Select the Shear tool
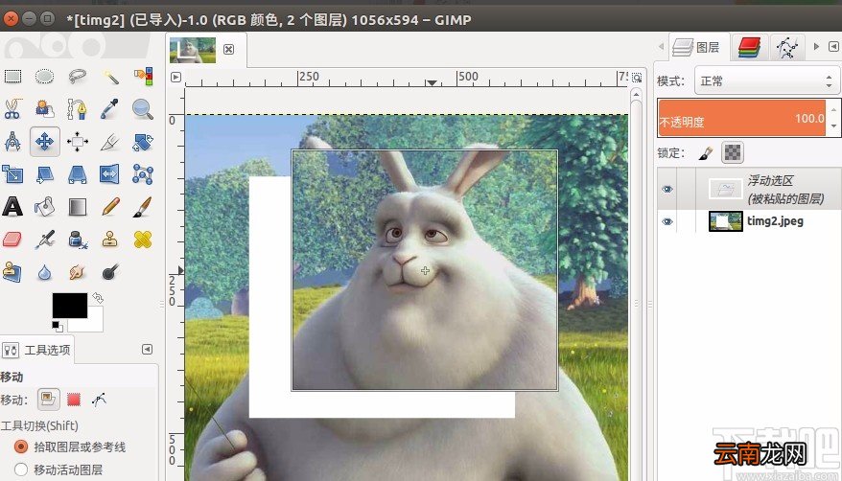The image size is (842, 481). (44, 174)
